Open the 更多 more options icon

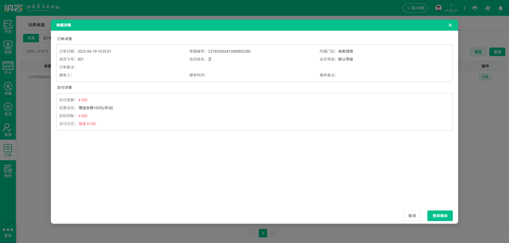click(x=8, y=232)
